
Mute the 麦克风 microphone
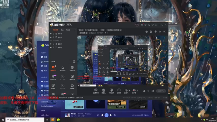tap(126, 90)
